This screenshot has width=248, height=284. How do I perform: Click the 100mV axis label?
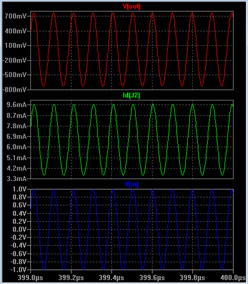tap(15, 45)
